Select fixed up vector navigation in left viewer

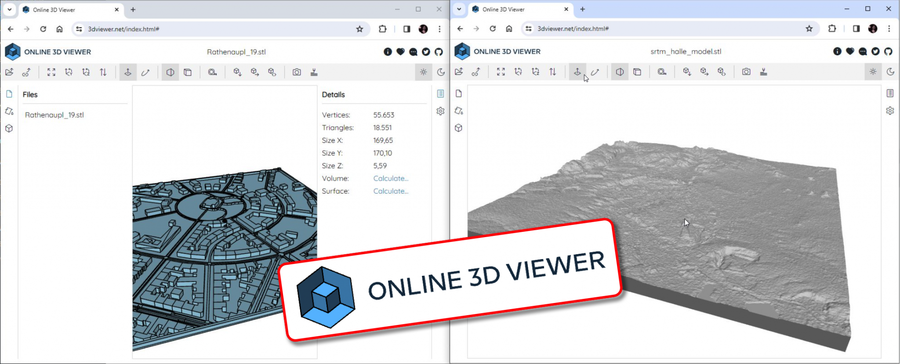pyautogui.click(x=128, y=72)
